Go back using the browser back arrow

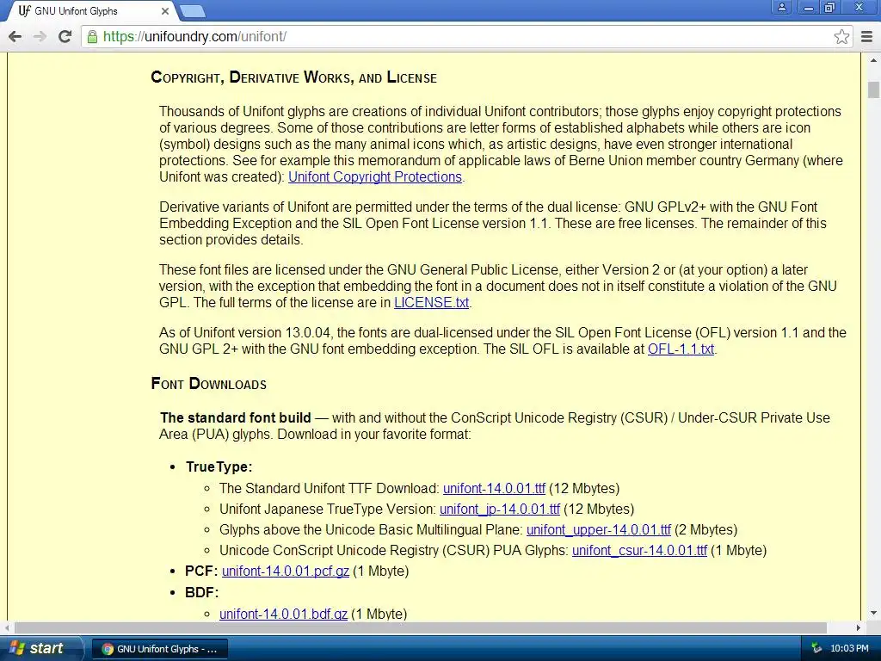click(x=15, y=36)
